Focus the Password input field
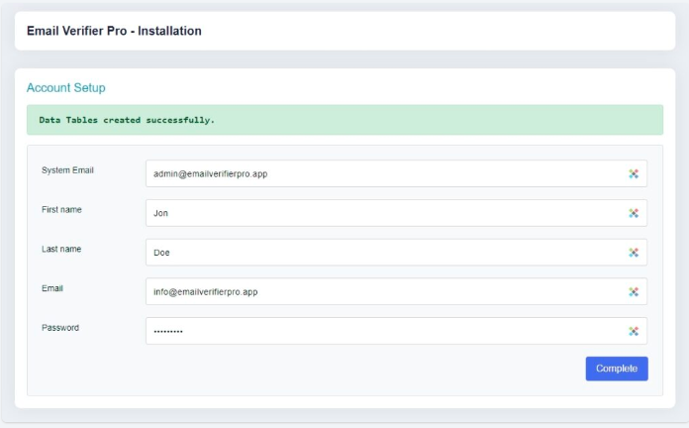Viewport: 689px width, 428px height. coord(376,332)
